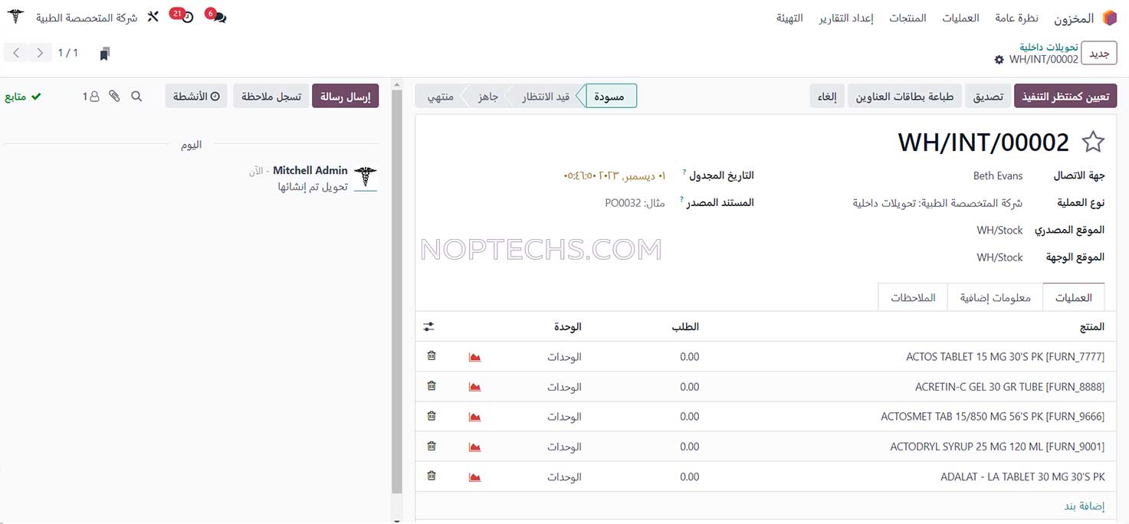1129x524 pixels.
Task: Select the جاهز status stage
Action: coord(488,97)
